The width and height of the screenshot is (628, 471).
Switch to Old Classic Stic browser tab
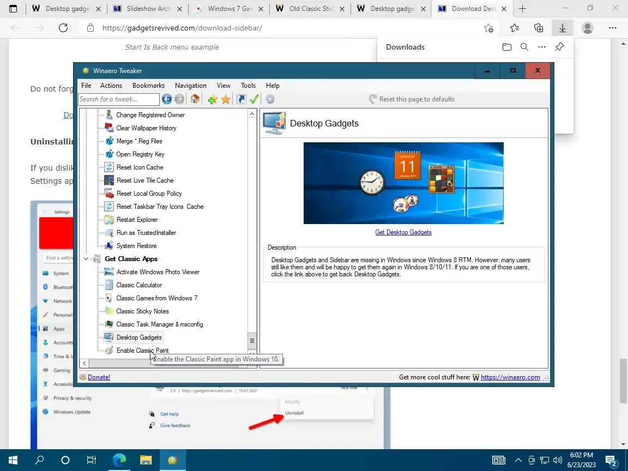[309, 8]
